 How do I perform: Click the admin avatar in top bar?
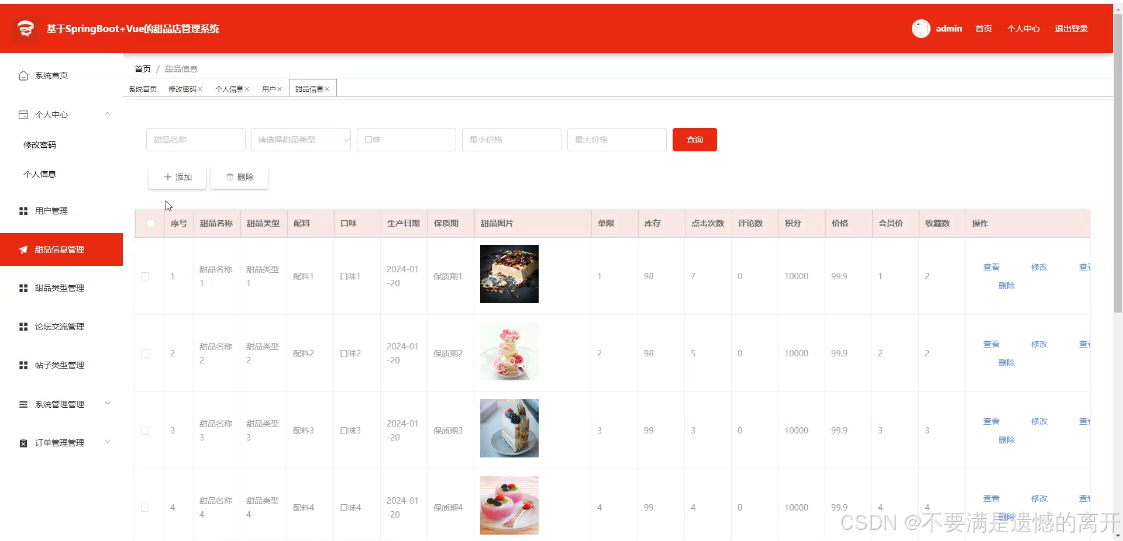click(921, 28)
